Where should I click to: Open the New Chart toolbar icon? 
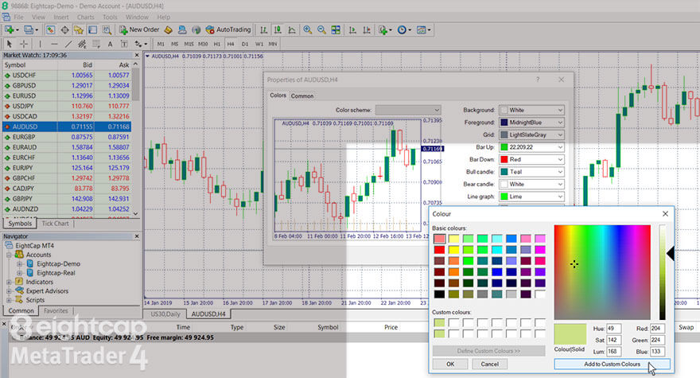(x=10, y=30)
